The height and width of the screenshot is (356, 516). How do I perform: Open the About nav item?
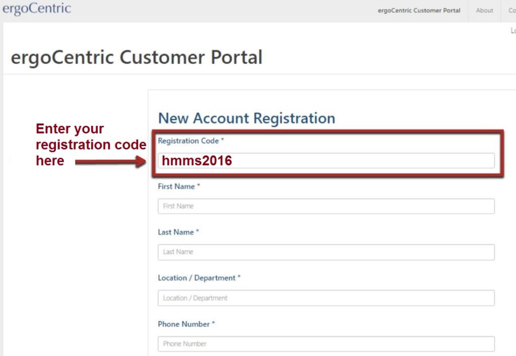coord(484,11)
